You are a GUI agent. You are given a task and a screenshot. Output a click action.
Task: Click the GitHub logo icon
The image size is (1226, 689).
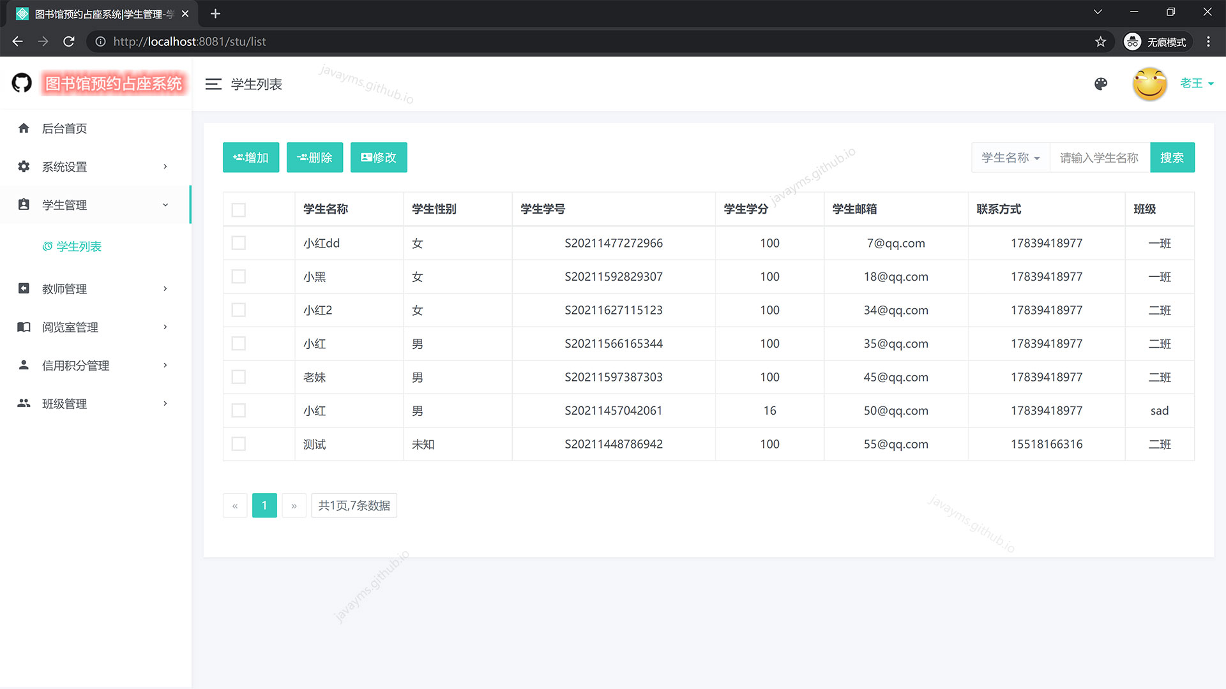[22, 83]
